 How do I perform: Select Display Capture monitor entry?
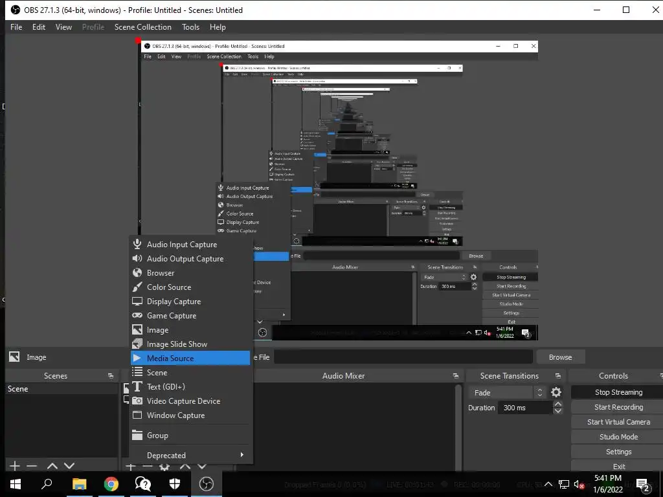tap(190, 302)
